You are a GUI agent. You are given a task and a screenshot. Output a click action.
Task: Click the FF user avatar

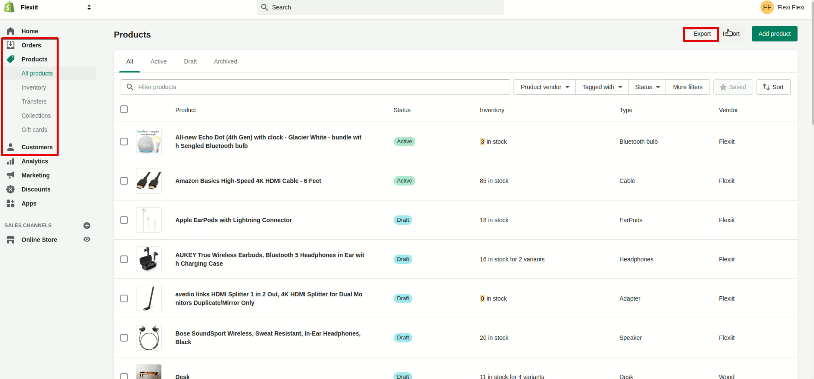coord(767,7)
